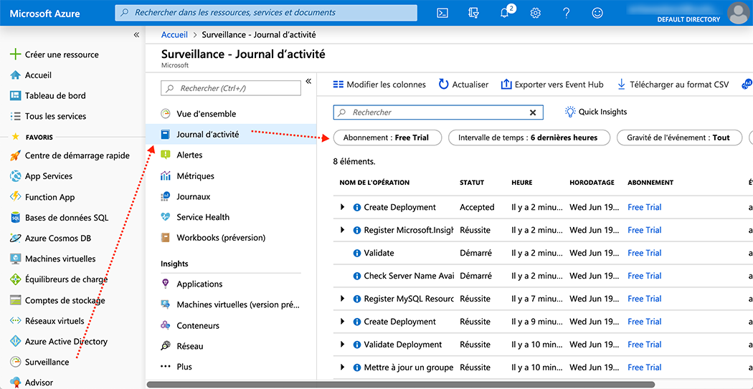
Task: Focus the activity log Rechercher field
Action: 438,112
